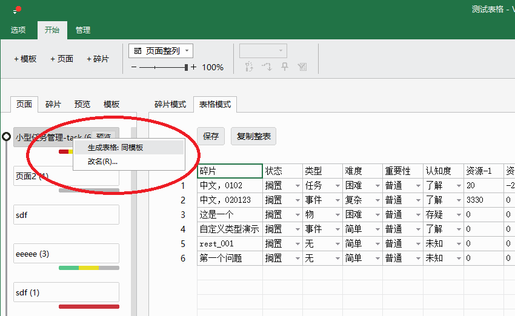Screen dimensions: 515x316
Task: Click the zoom-in plus icon
Action: point(194,67)
